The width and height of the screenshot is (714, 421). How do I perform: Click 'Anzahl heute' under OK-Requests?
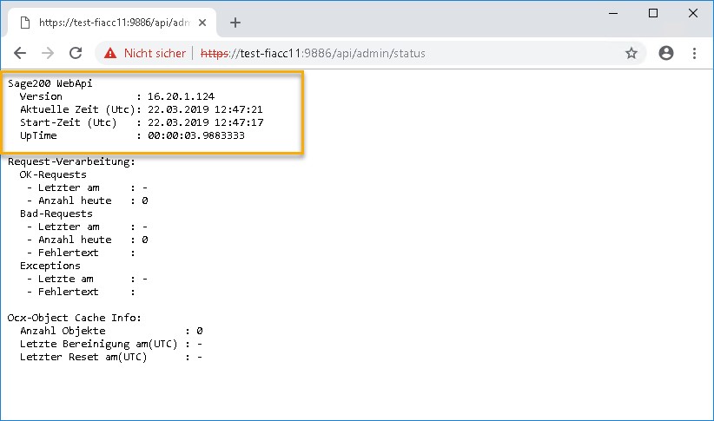tap(75, 201)
